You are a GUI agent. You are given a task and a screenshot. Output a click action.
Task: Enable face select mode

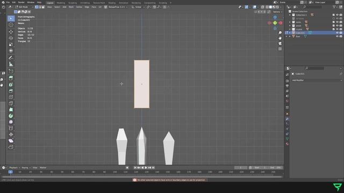tap(43, 7)
